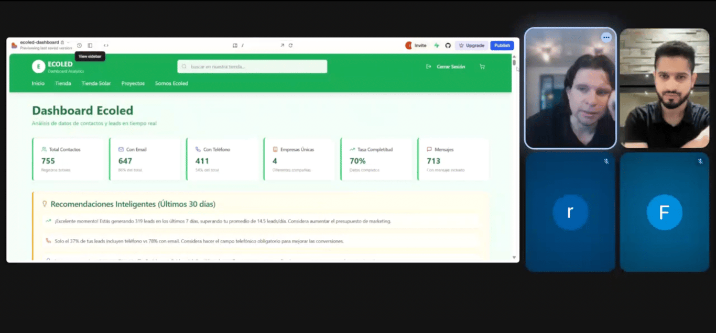This screenshot has width=716, height=333.
Task: Click the Lovable logo beside ecoled-dashboard
Action: 14,45
